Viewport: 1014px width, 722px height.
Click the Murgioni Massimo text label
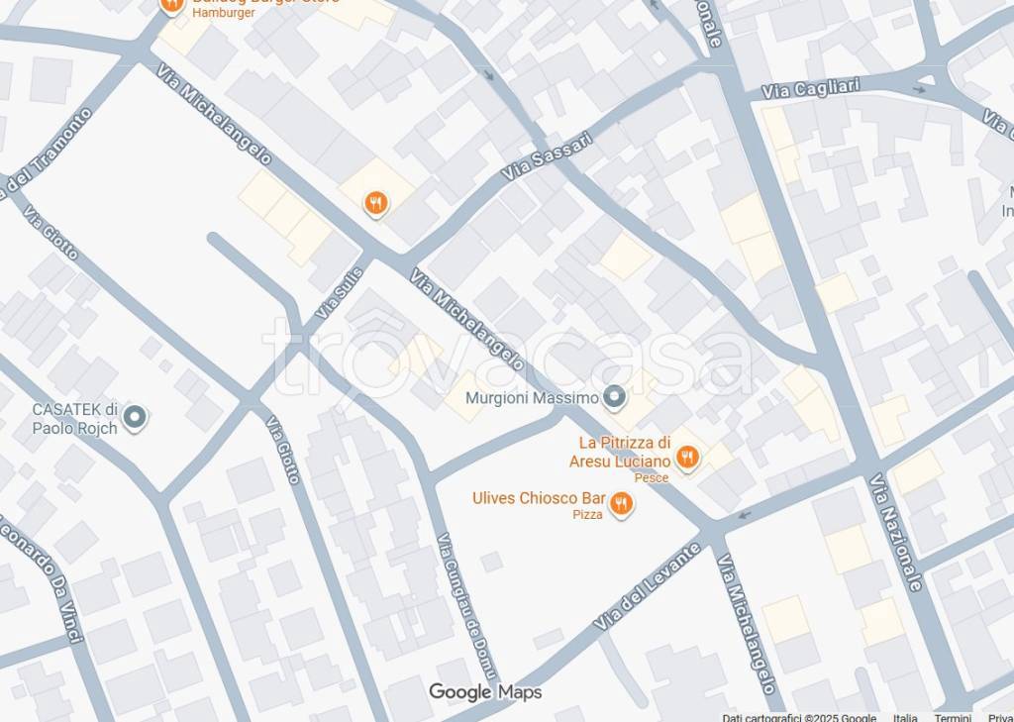click(532, 398)
